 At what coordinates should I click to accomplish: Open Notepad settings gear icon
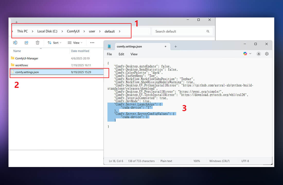267,54
